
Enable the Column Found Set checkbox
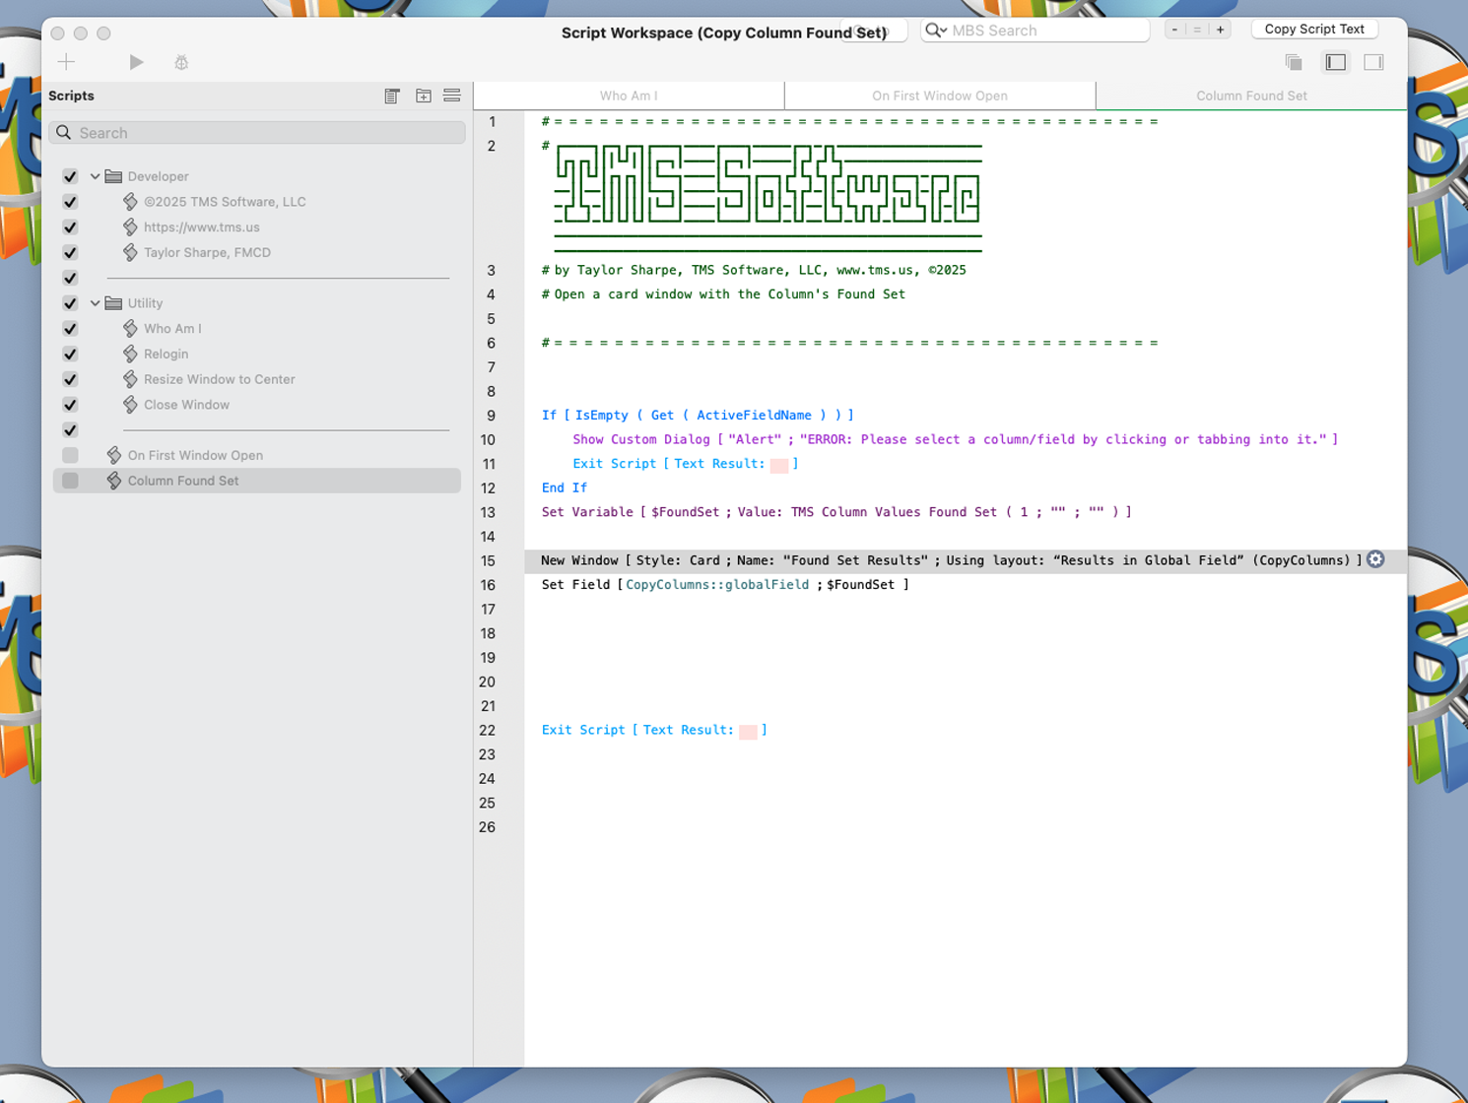(70, 481)
